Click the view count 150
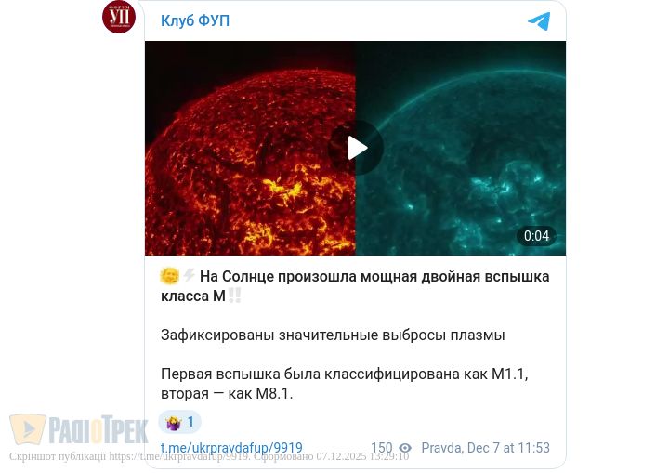The image size is (669, 473). [382, 447]
